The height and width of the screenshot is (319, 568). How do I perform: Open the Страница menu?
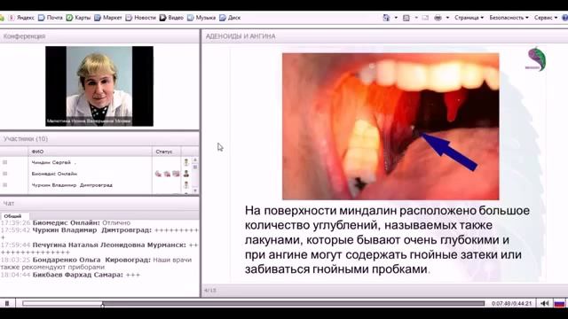click(x=469, y=18)
